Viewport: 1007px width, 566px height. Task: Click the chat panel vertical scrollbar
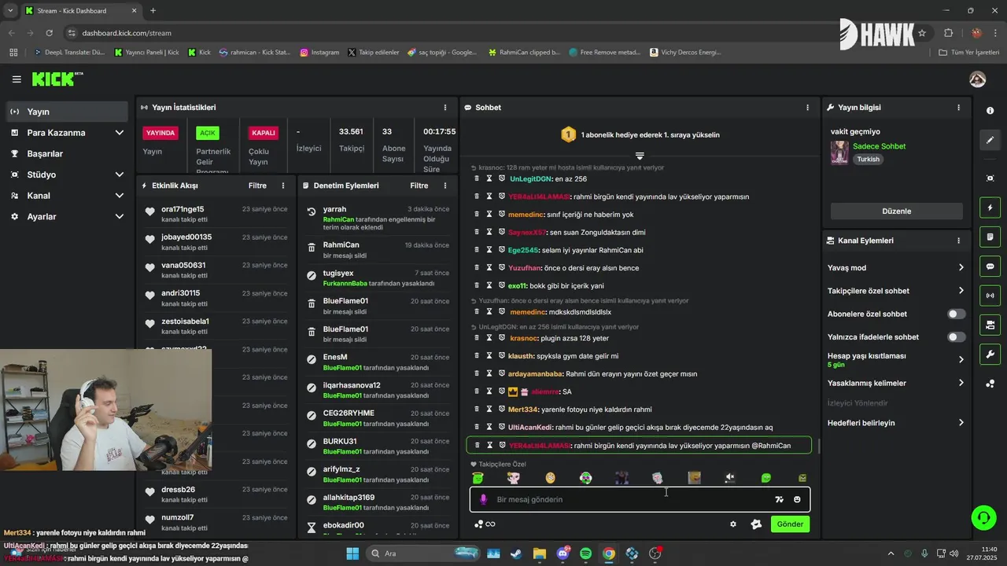pyautogui.click(x=818, y=447)
